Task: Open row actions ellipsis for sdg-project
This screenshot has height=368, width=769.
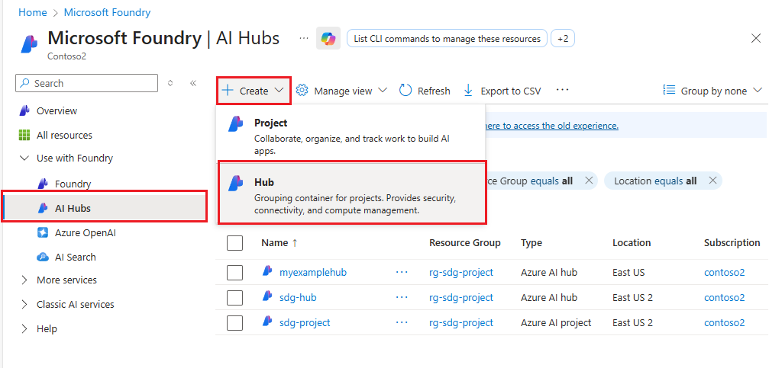Action: tap(402, 322)
